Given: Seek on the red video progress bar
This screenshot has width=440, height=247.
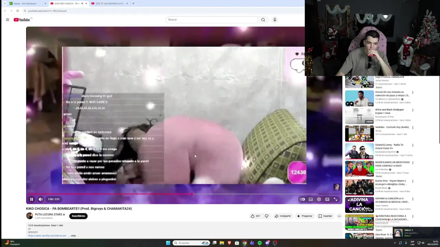Looking at the screenshot, I should [x=184, y=194].
